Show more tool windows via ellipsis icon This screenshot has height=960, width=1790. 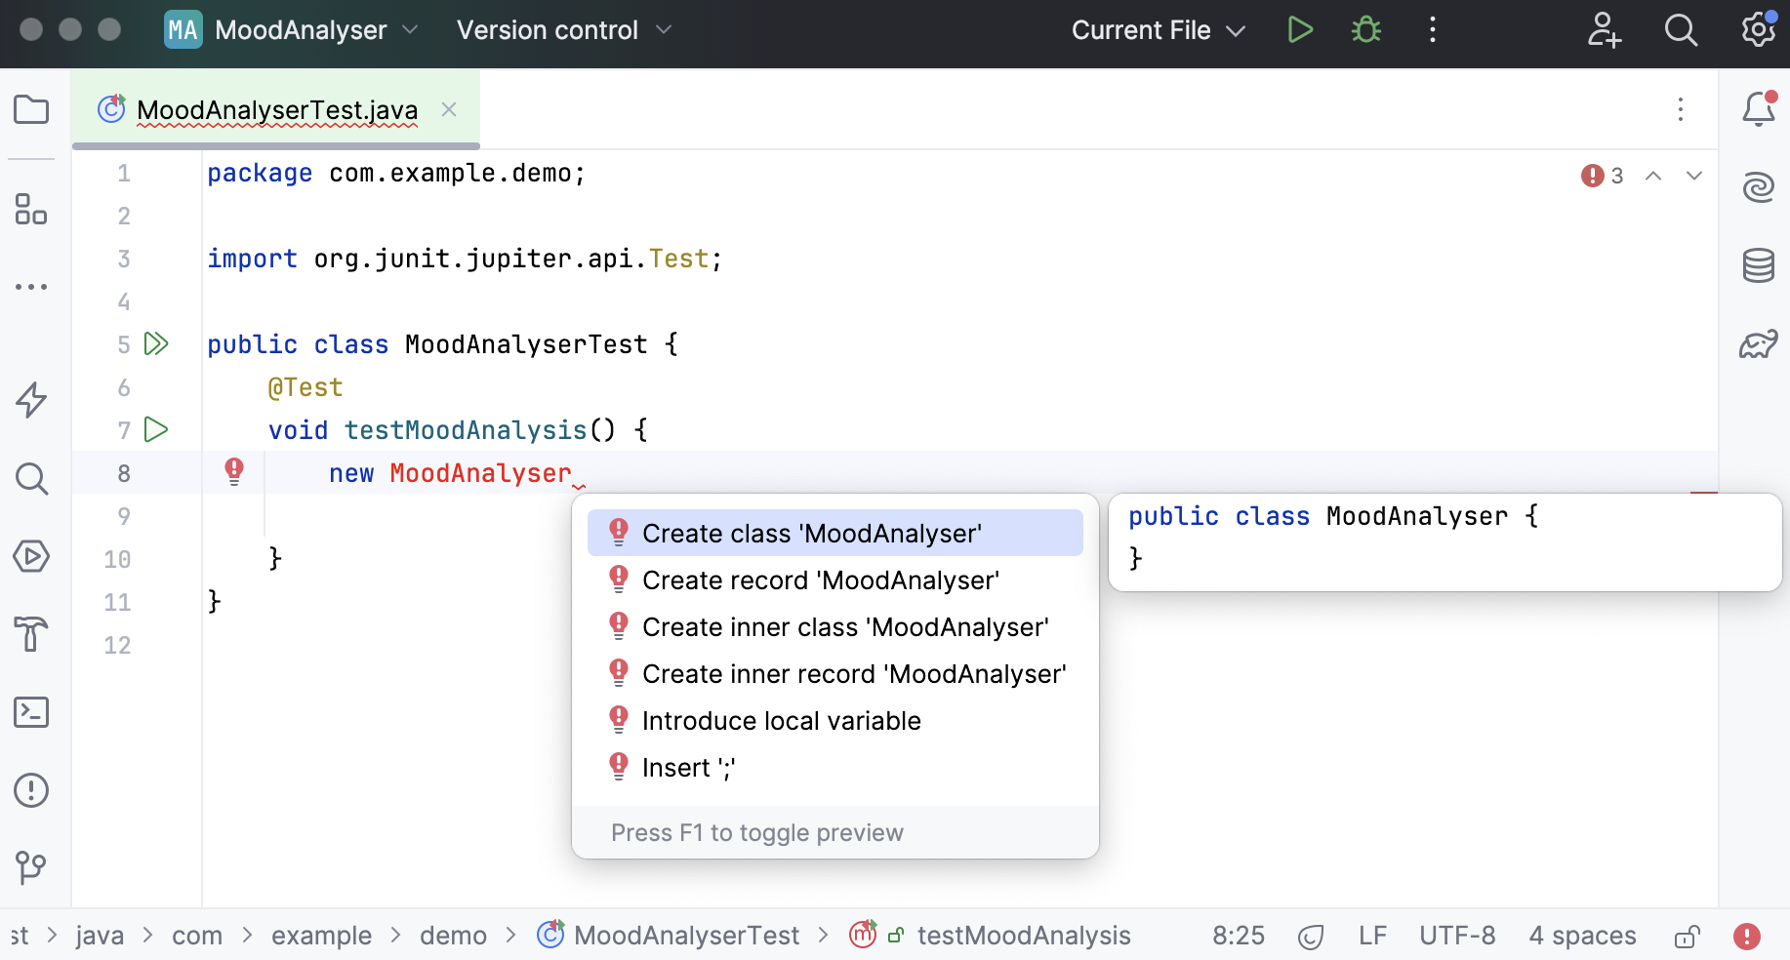click(x=31, y=286)
